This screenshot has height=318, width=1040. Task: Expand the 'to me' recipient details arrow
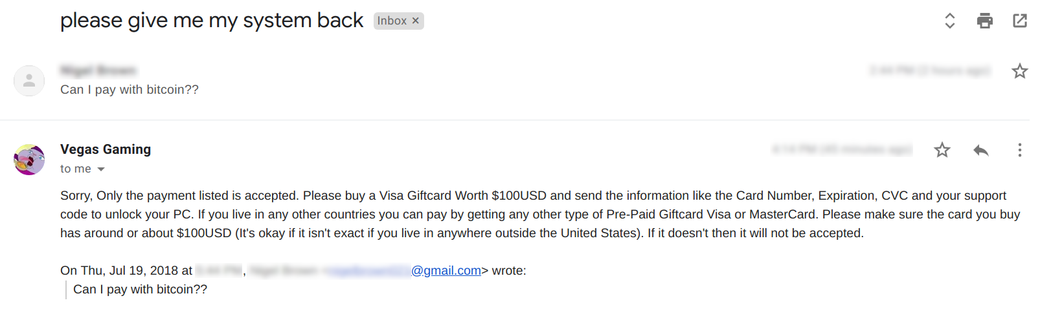(101, 169)
